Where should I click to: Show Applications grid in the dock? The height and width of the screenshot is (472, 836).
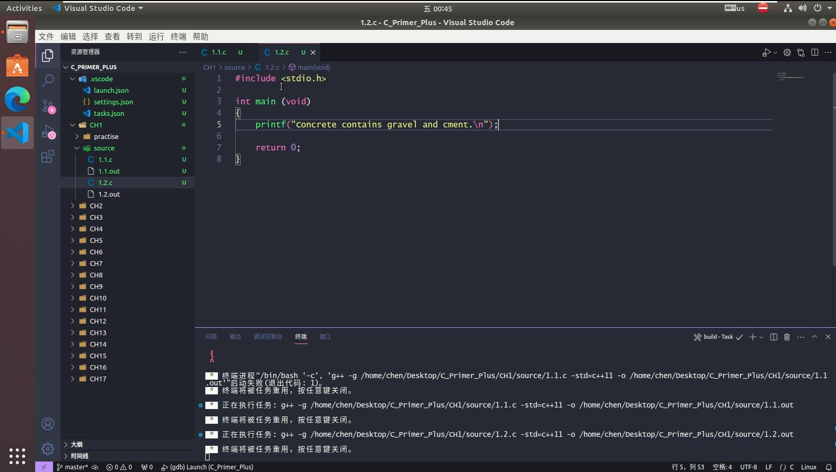[x=17, y=456]
